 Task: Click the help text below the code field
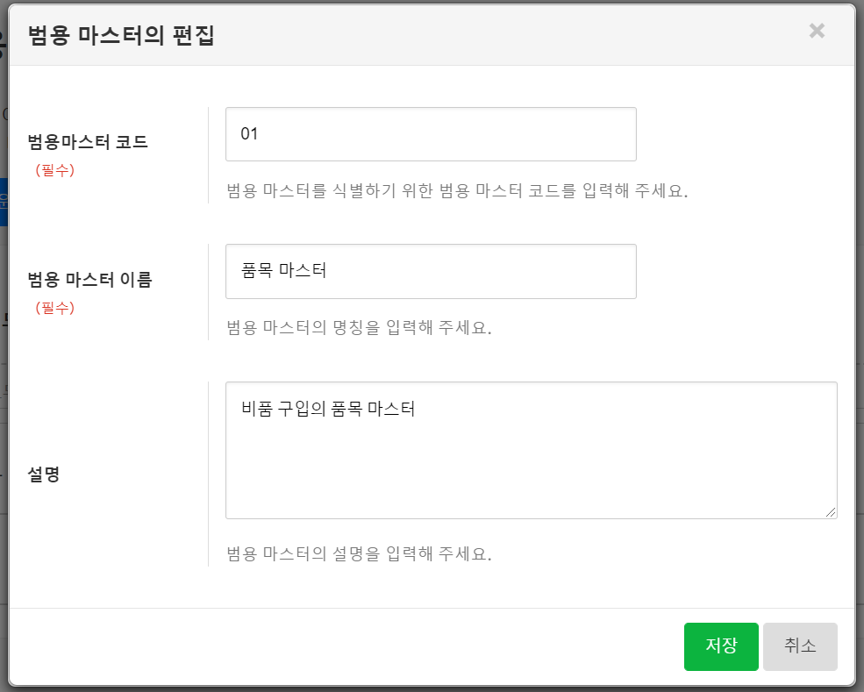pyautogui.click(x=456, y=191)
